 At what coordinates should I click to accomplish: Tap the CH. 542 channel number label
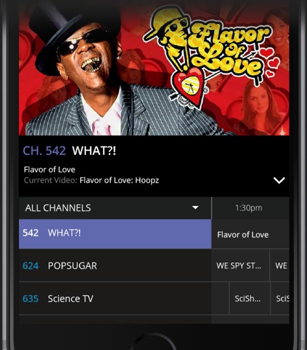[44, 151]
